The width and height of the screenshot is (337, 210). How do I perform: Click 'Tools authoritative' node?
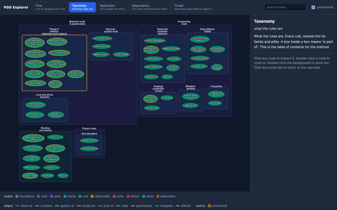(x=89, y=148)
